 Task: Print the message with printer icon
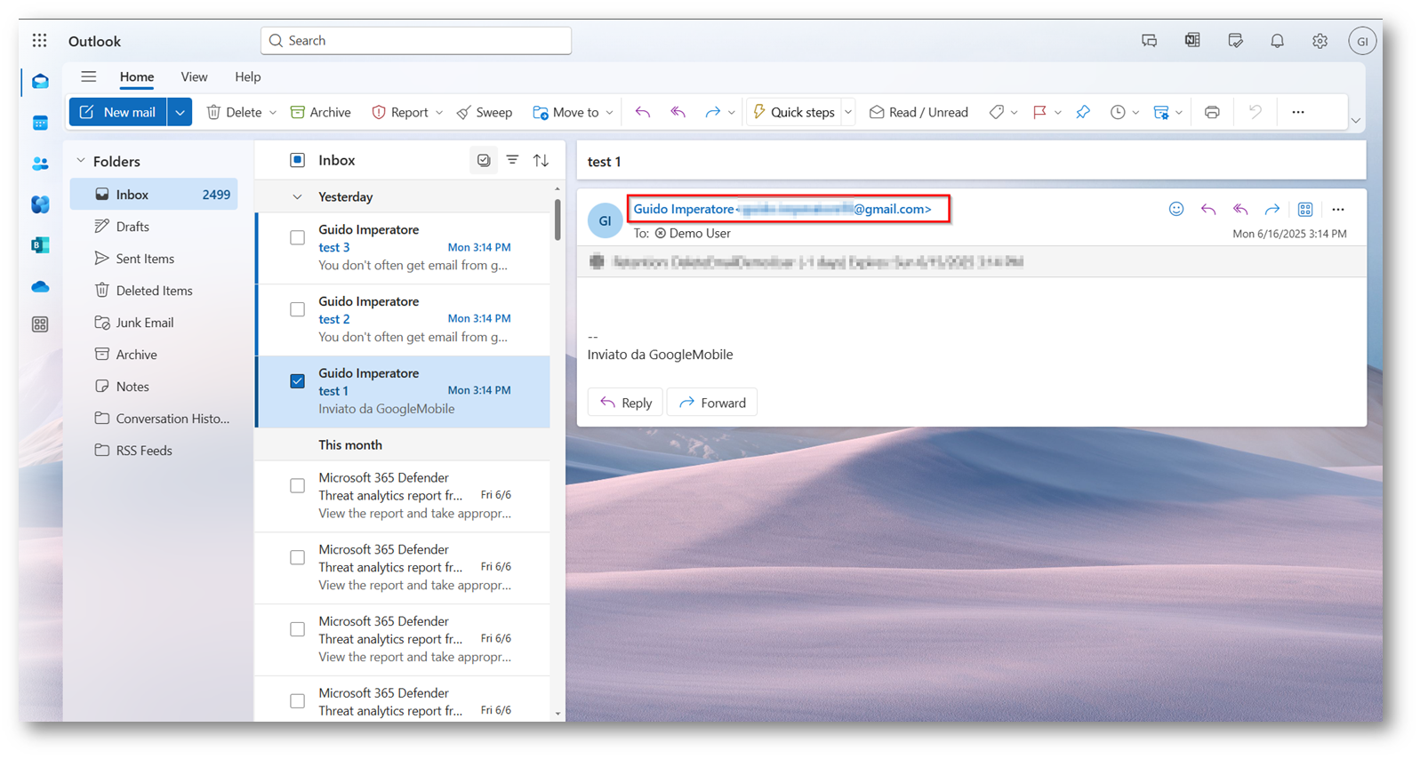tap(1212, 112)
